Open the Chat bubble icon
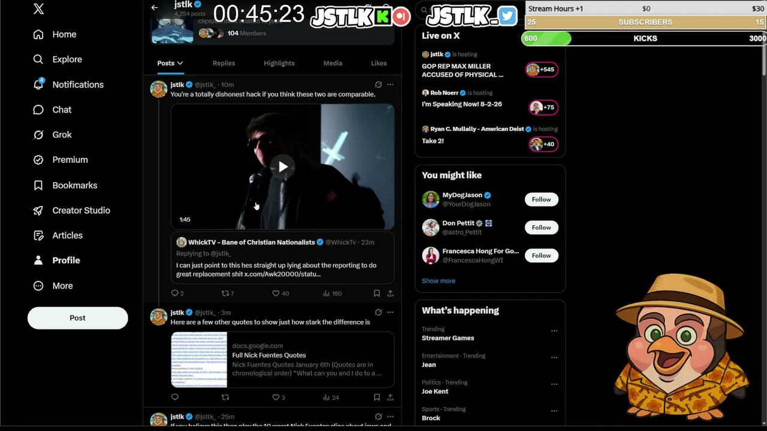The height and width of the screenshot is (431, 767). point(38,110)
